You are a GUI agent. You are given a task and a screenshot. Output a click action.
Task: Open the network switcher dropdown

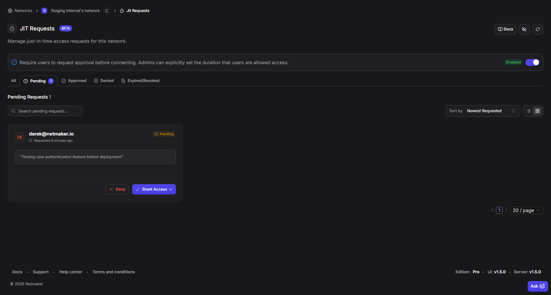coord(107,11)
